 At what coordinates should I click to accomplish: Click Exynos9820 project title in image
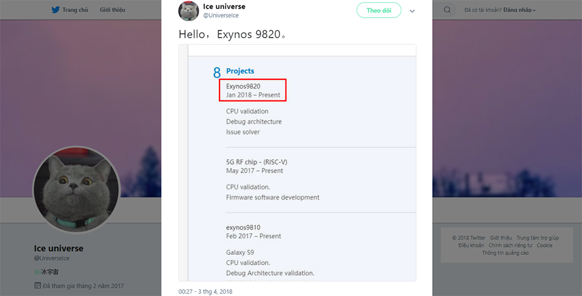pos(243,87)
